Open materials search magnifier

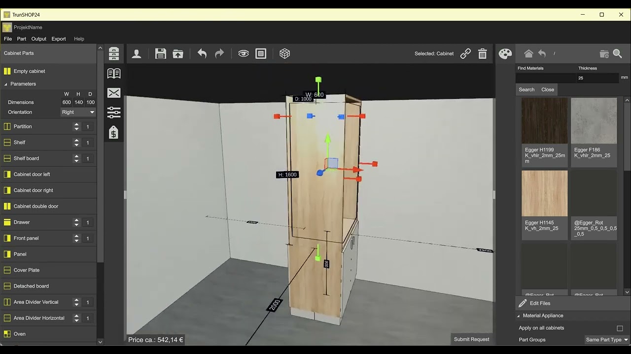(x=617, y=54)
